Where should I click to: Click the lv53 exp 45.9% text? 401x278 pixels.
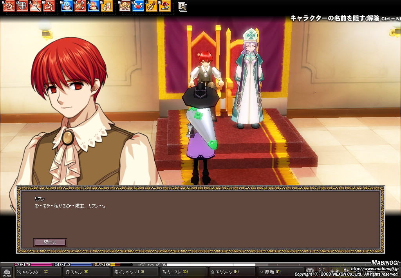(x=152, y=265)
